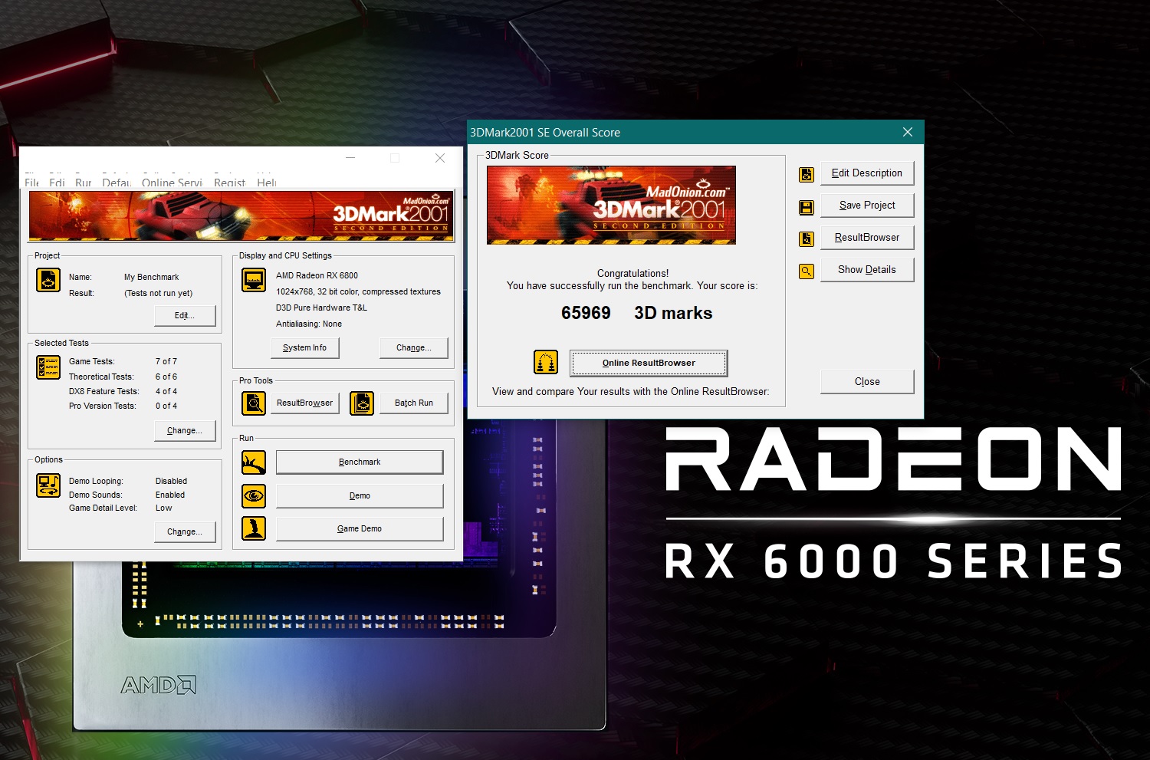Open the Help menu in 3DMark2001
1150x760 pixels.
pos(267,183)
